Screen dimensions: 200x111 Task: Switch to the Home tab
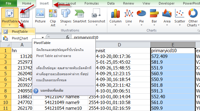[x=27, y=3]
